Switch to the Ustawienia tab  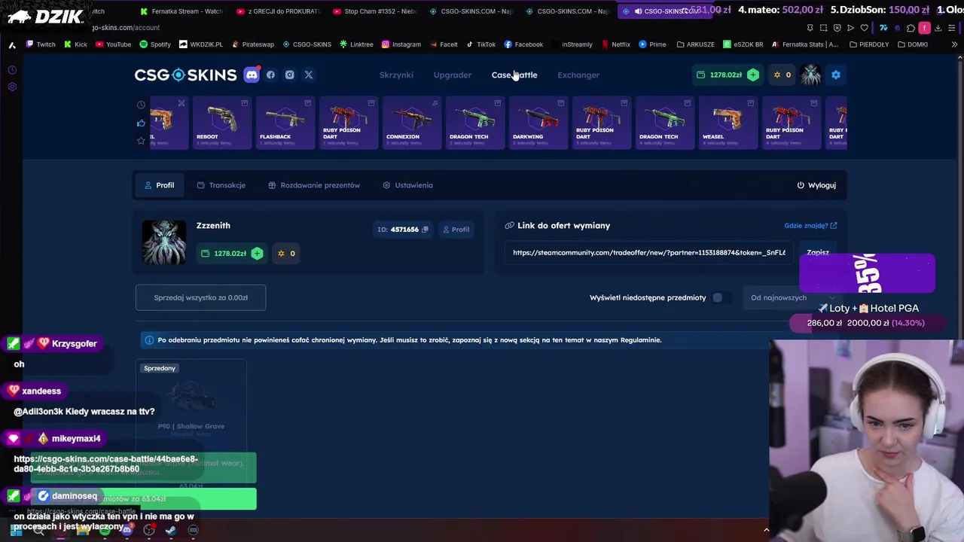[407, 185]
